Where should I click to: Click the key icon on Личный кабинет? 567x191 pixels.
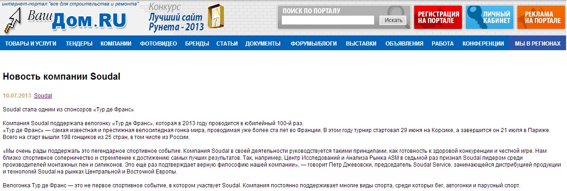coord(476,17)
